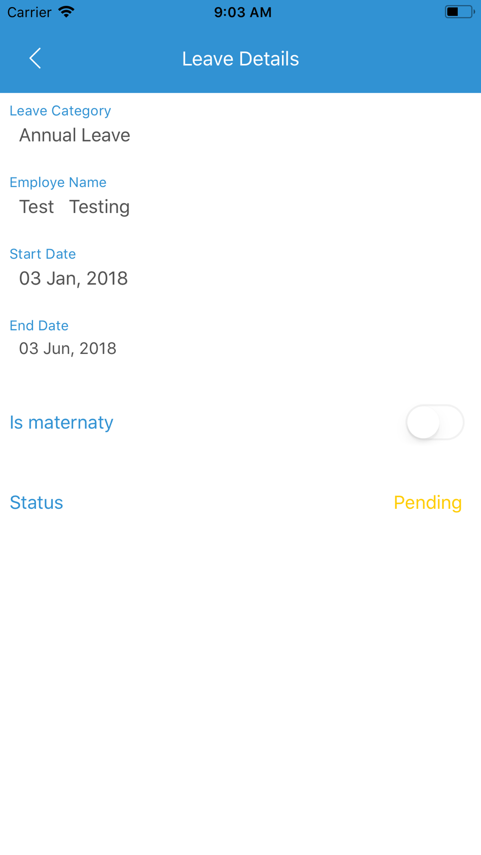This screenshot has height=855, width=481.
Task: Tap the Wi-Fi status icon
Action: tap(66, 12)
